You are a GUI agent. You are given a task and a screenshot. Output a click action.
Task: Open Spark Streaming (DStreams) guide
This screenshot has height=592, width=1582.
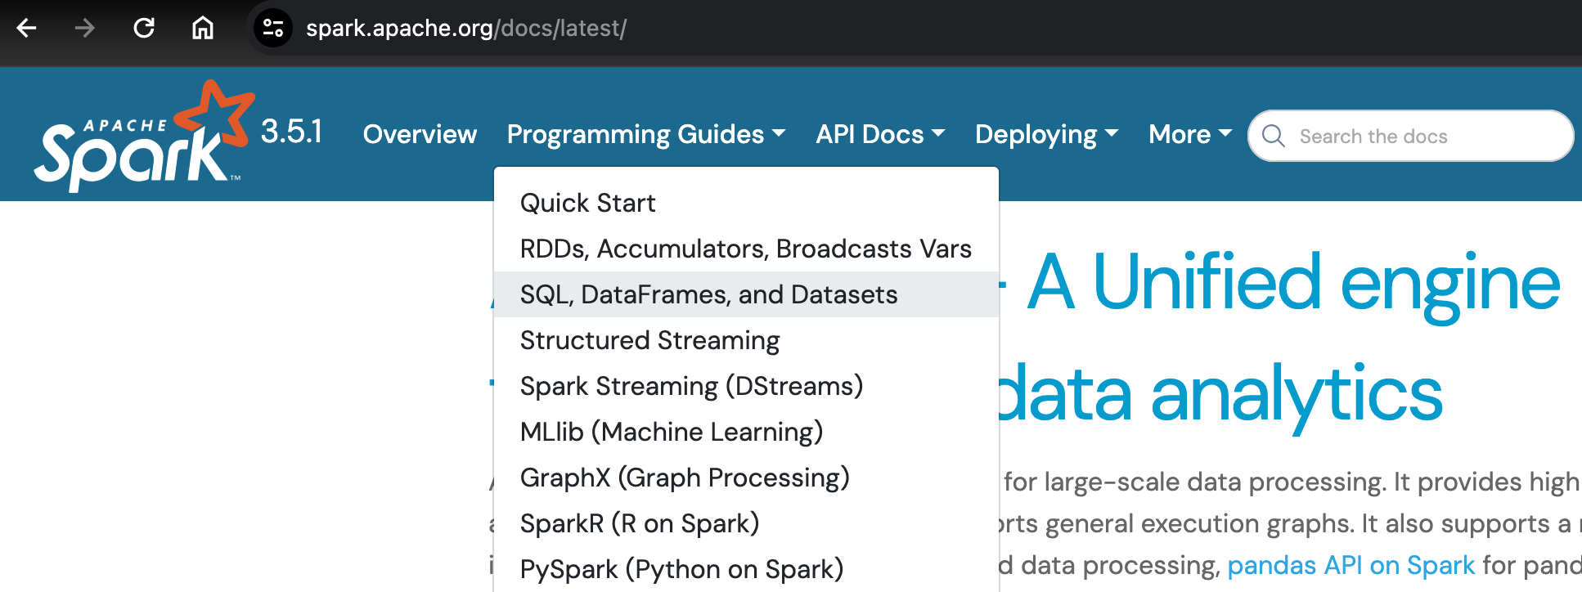click(x=746, y=386)
